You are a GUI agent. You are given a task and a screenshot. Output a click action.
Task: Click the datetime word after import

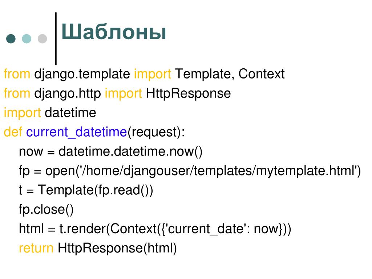[x=70, y=113]
